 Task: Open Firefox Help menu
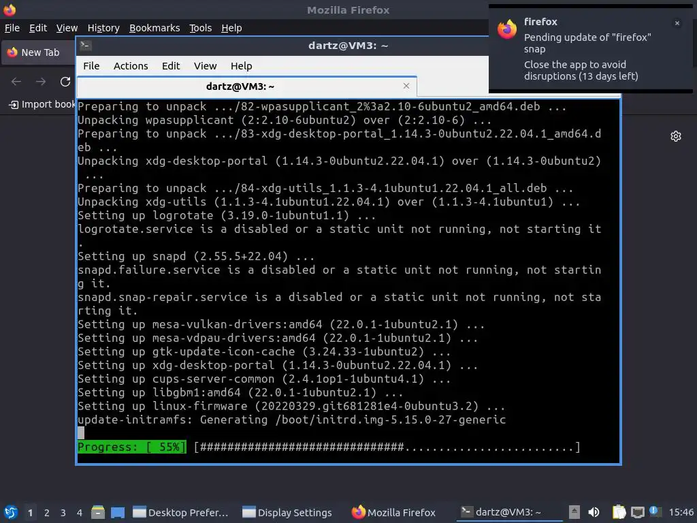(x=231, y=28)
